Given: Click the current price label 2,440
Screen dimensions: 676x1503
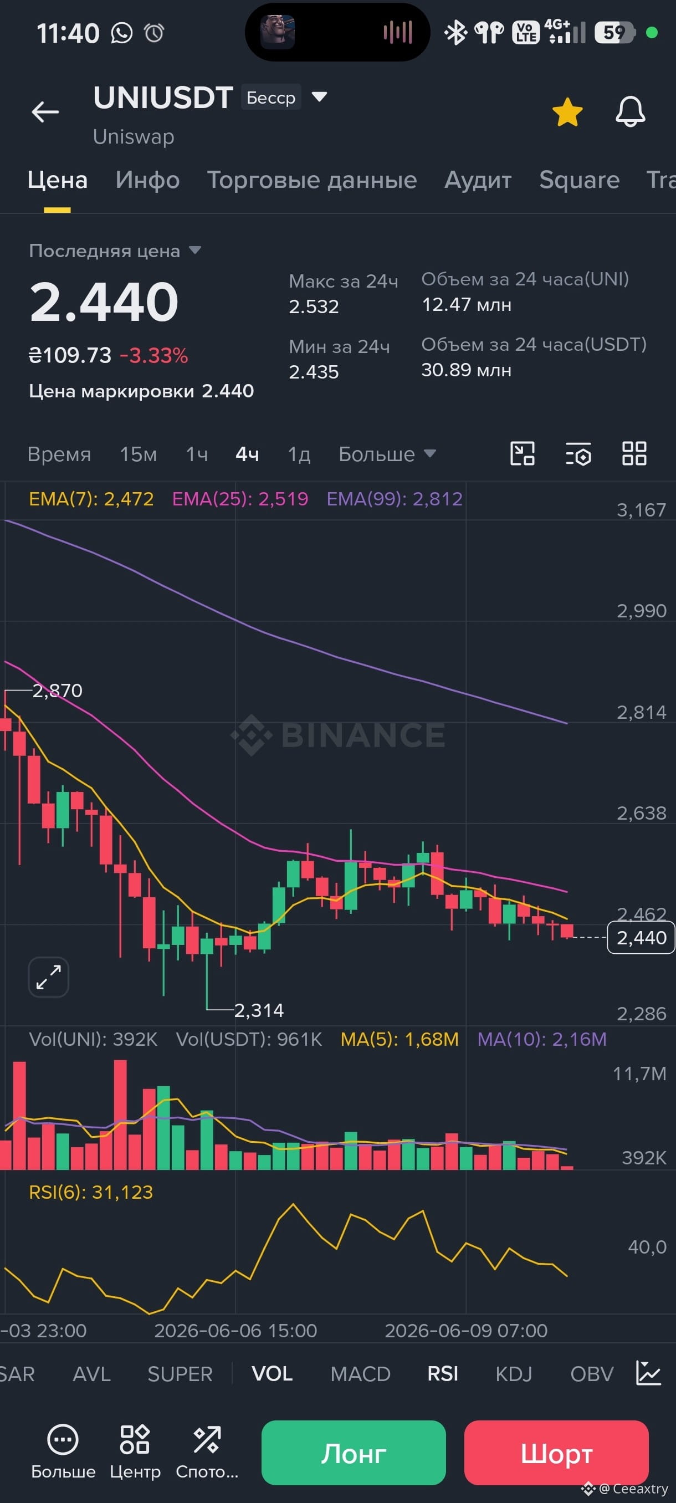Looking at the screenshot, I should click(641, 938).
